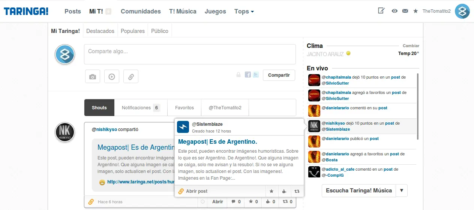This screenshot has width=474, height=210.
Task: Switch to the Público tab
Action: [x=160, y=31]
